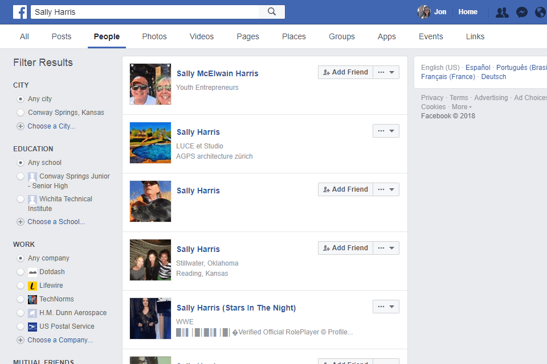The width and height of the screenshot is (547, 364).
Task: Filter by TechNorms company radio
Action: tap(21, 299)
